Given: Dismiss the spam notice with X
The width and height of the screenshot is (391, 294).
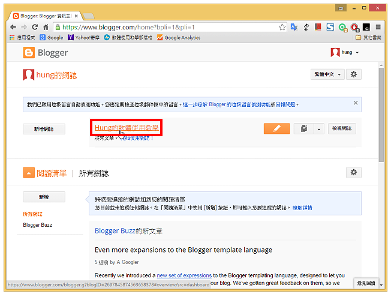Looking at the screenshot, I should pyautogui.click(x=356, y=103).
